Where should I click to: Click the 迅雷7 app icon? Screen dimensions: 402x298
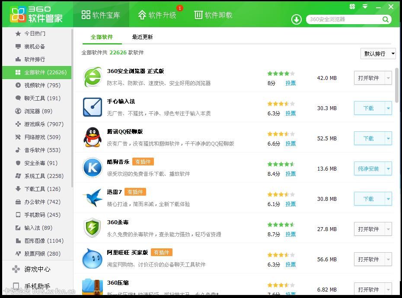pyautogui.click(x=92, y=199)
